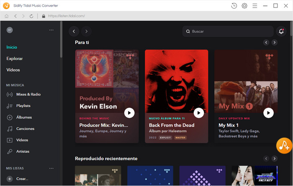Click the orange add-music floating button
Image resolution: width=293 pixels, height=186 pixels.
coord(284,146)
